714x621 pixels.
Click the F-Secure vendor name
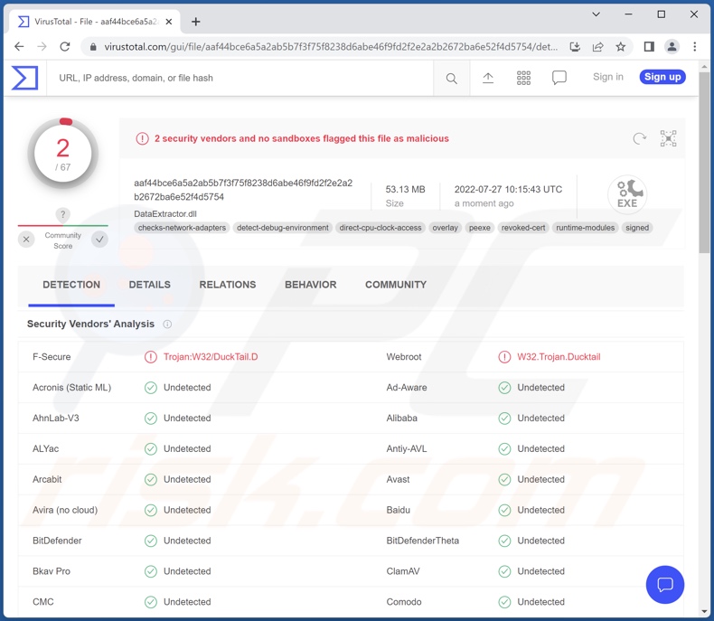(x=52, y=357)
